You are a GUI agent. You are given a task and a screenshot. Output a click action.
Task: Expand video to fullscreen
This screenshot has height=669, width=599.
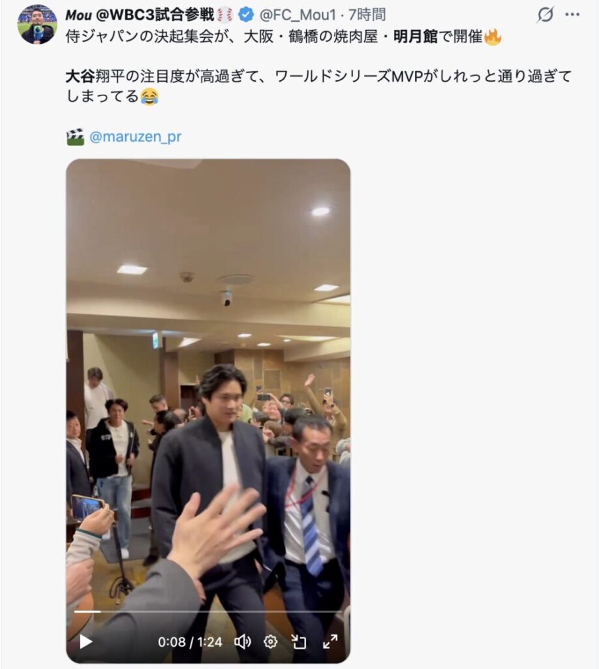tap(330, 642)
